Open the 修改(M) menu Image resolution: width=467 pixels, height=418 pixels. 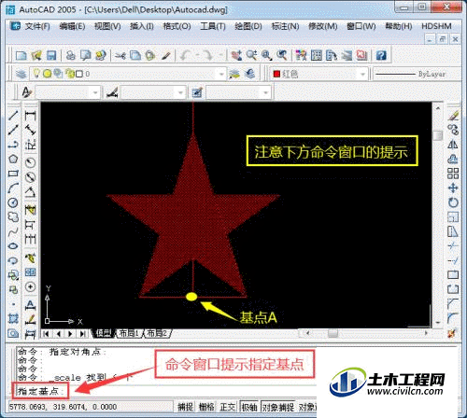(322, 26)
